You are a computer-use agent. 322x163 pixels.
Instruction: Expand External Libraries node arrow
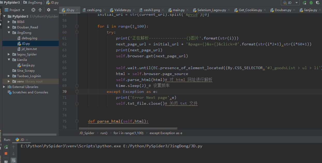(4, 87)
